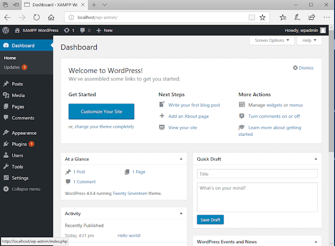Screen dimensions: 335x246
Task: Open a new browser tab
Action: click(94, 5)
